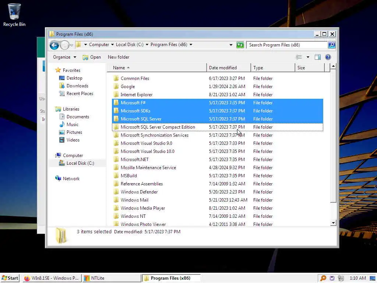Select the Internet Explorer folder icon
The width and height of the screenshot is (377, 283).
tap(116, 94)
